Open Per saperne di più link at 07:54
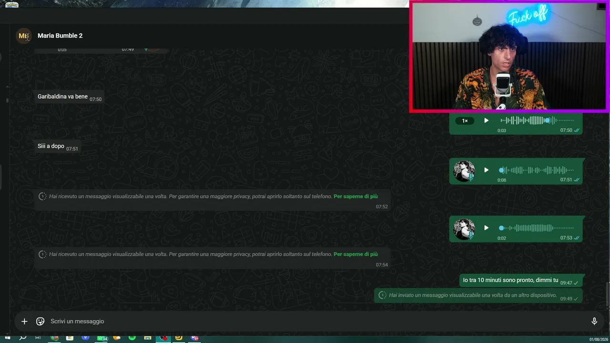The image size is (610, 343). [356, 254]
